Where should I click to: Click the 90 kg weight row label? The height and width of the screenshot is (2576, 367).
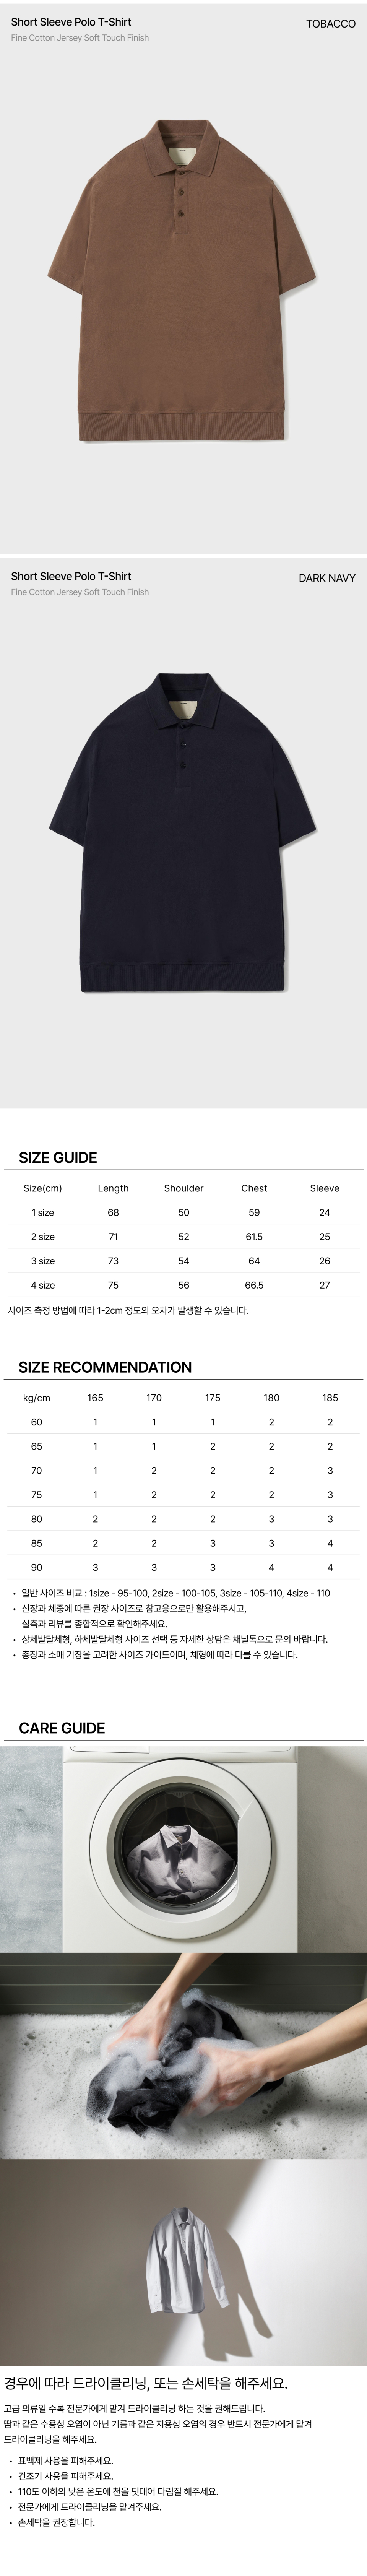click(37, 1567)
